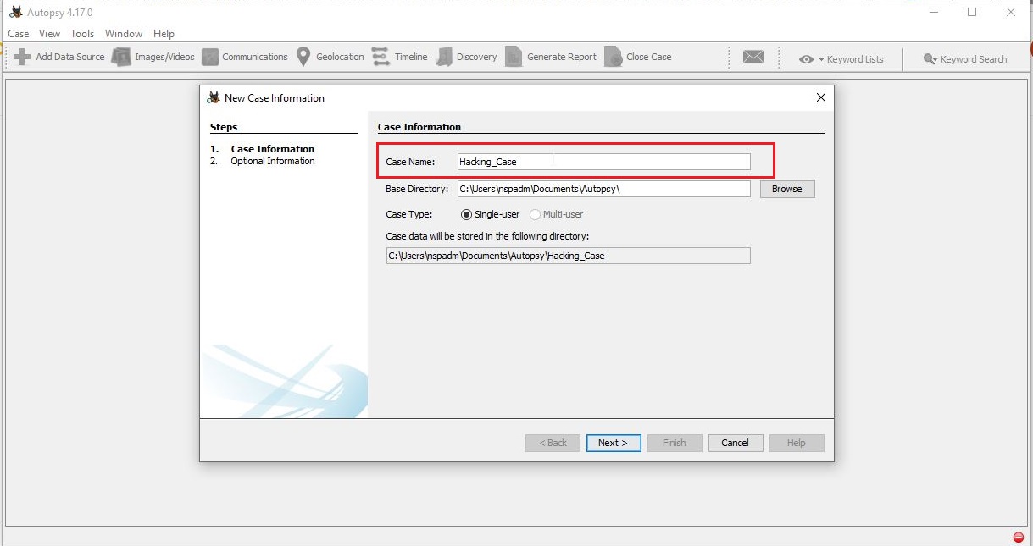The image size is (1033, 546).
Task: Open the Window menu
Action: click(124, 34)
